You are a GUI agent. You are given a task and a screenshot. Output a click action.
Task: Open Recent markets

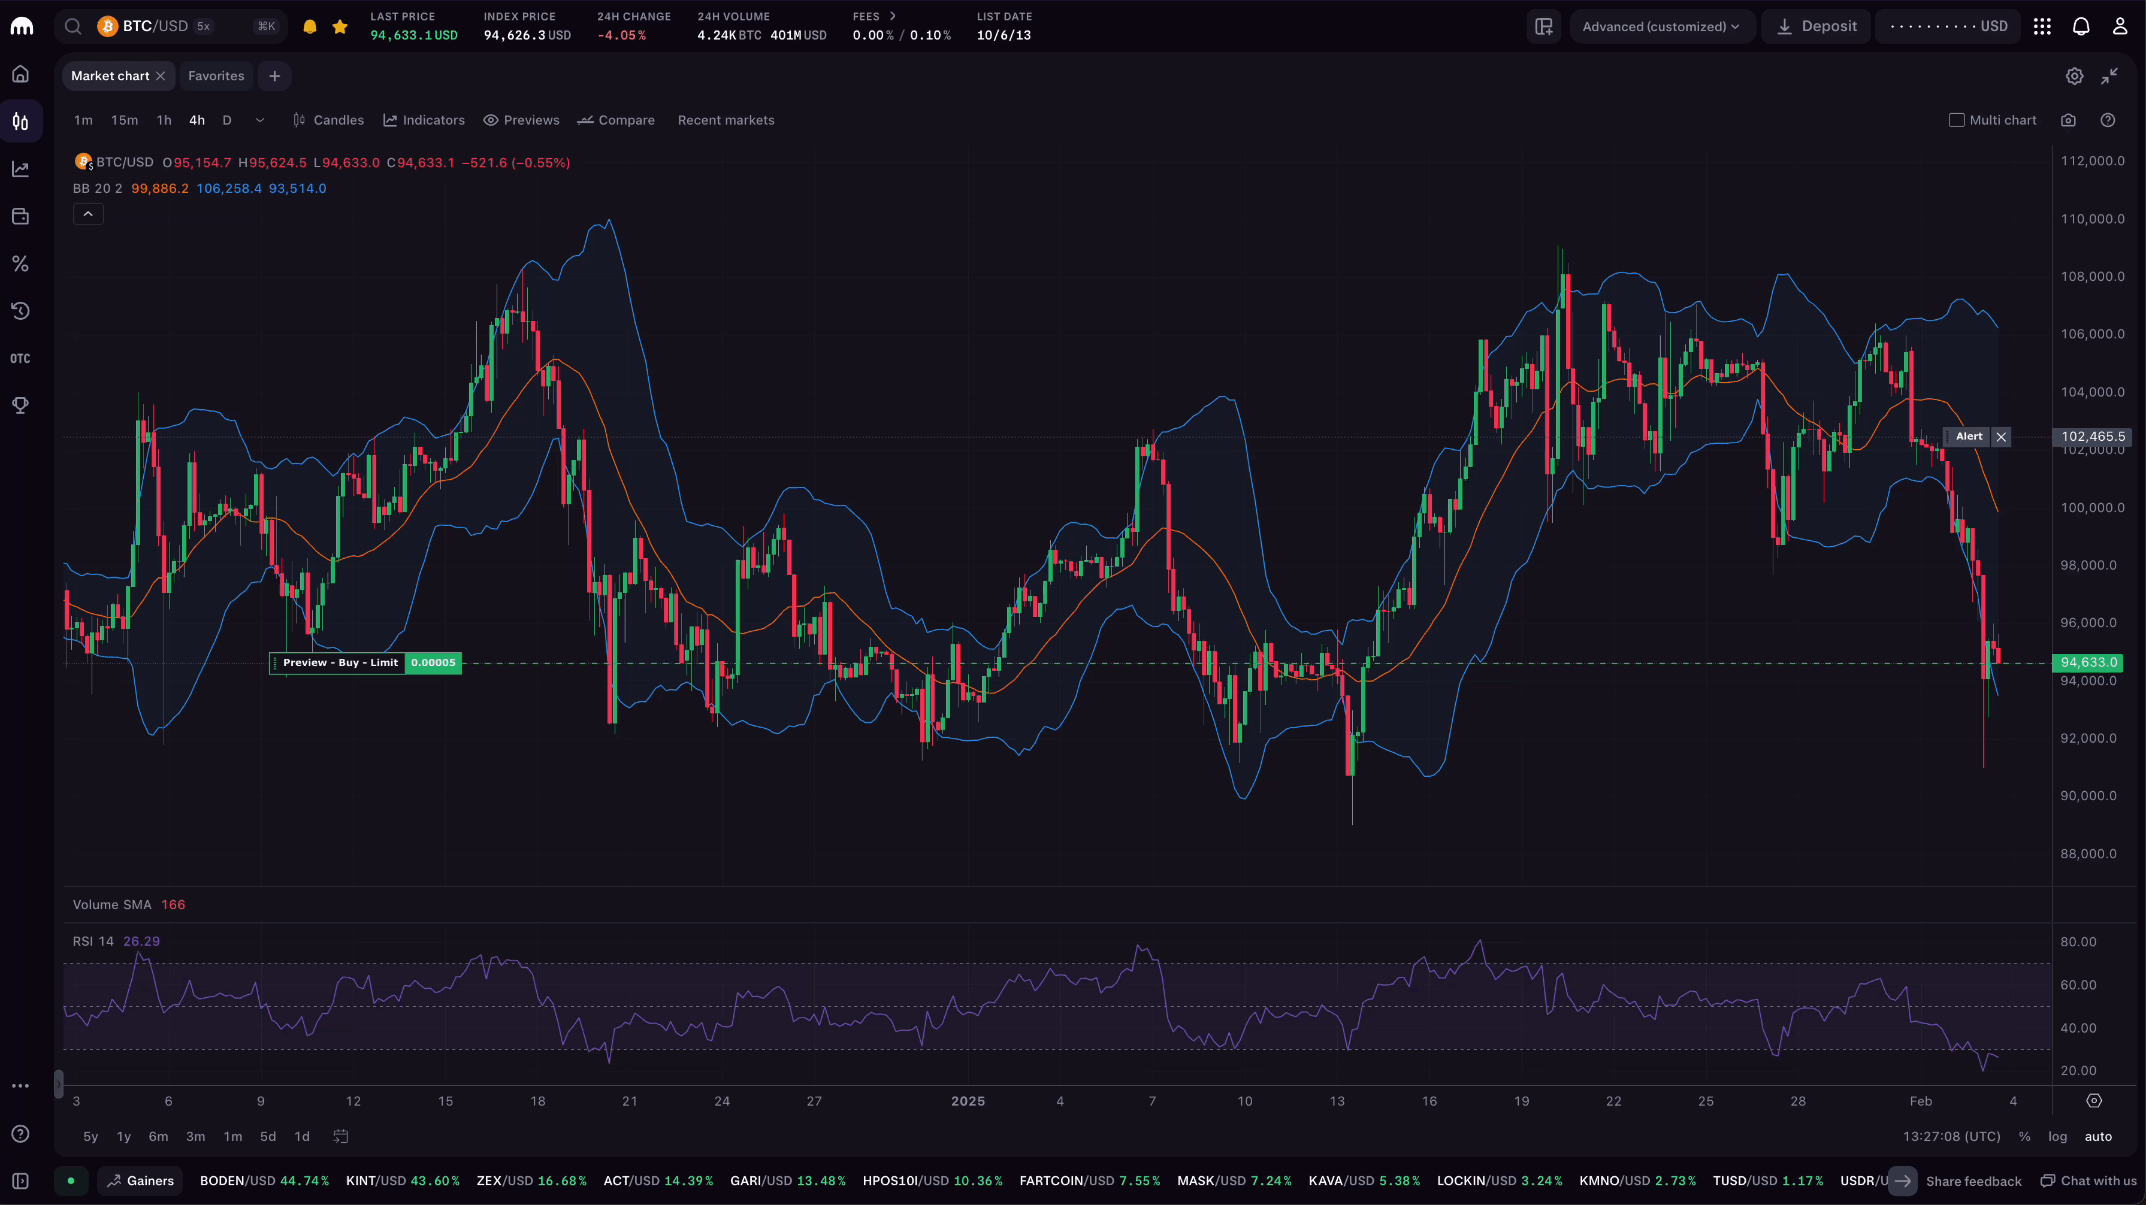pos(727,121)
